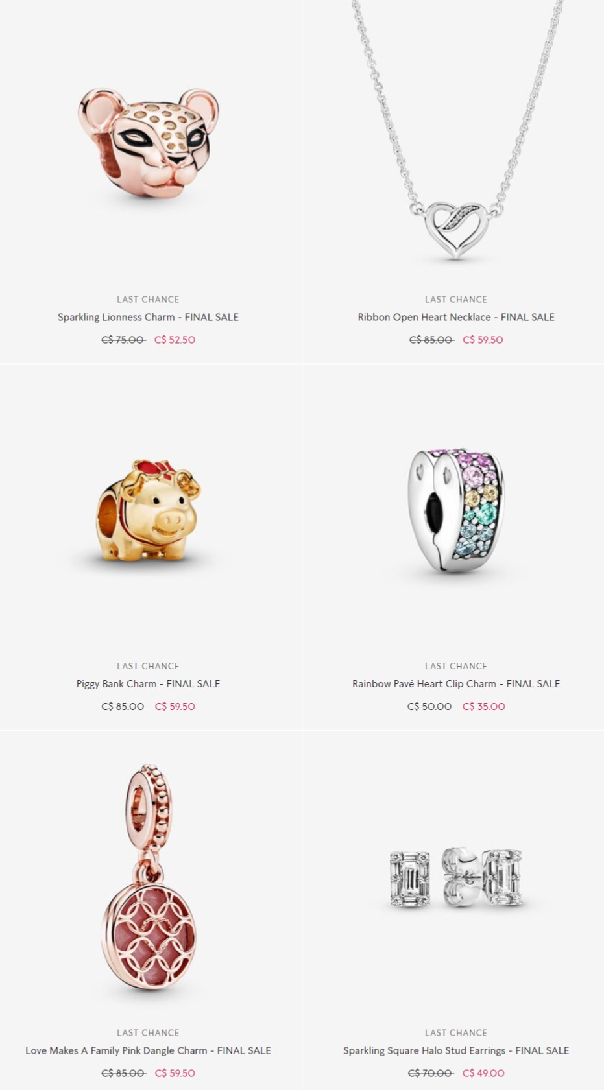The image size is (604, 1090).
Task: Open the Piggy Bank Charm title link
Action: pyautogui.click(x=148, y=683)
